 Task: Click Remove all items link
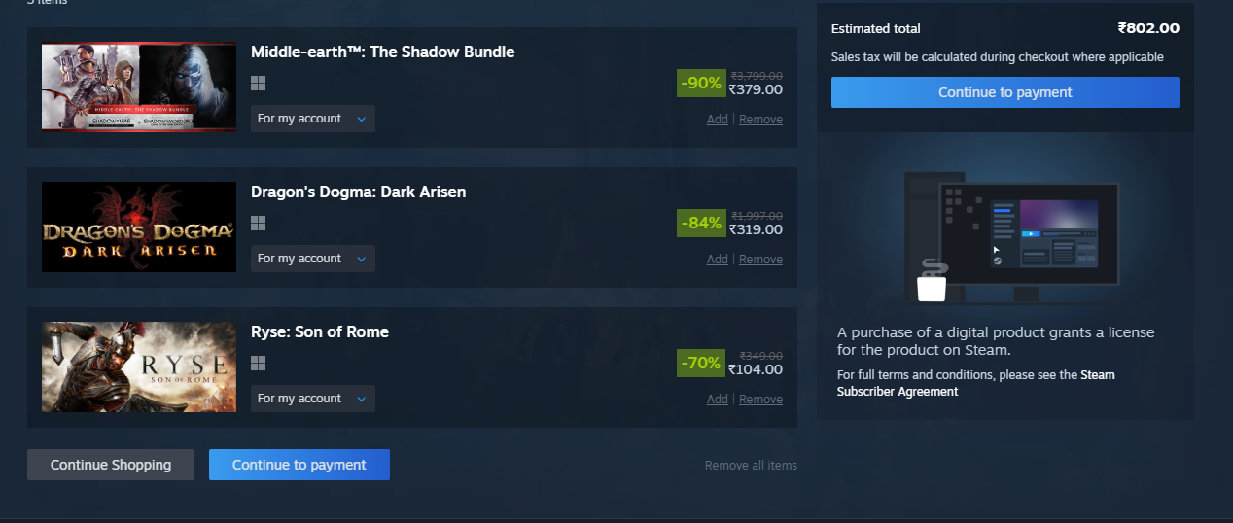751,466
